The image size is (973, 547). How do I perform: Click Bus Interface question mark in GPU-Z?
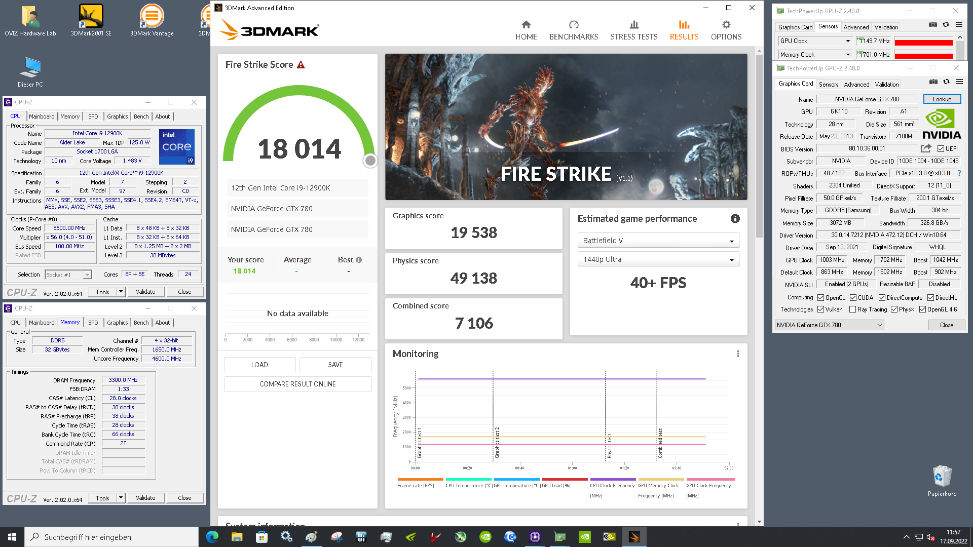(x=959, y=173)
